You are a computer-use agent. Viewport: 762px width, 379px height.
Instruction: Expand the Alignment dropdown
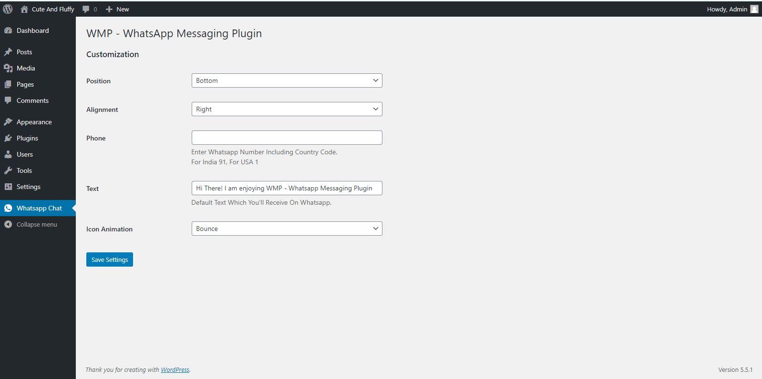(287, 109)
